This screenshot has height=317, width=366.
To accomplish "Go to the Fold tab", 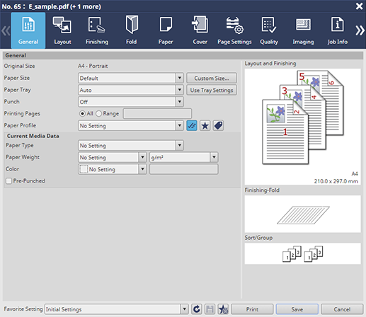I will click(131, 30).
